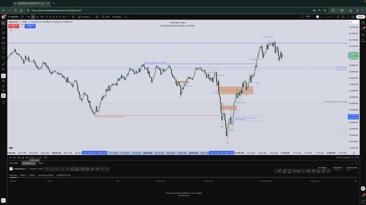Select the measure ruler tool
This screenshot has width=366, height=205.
3,64
